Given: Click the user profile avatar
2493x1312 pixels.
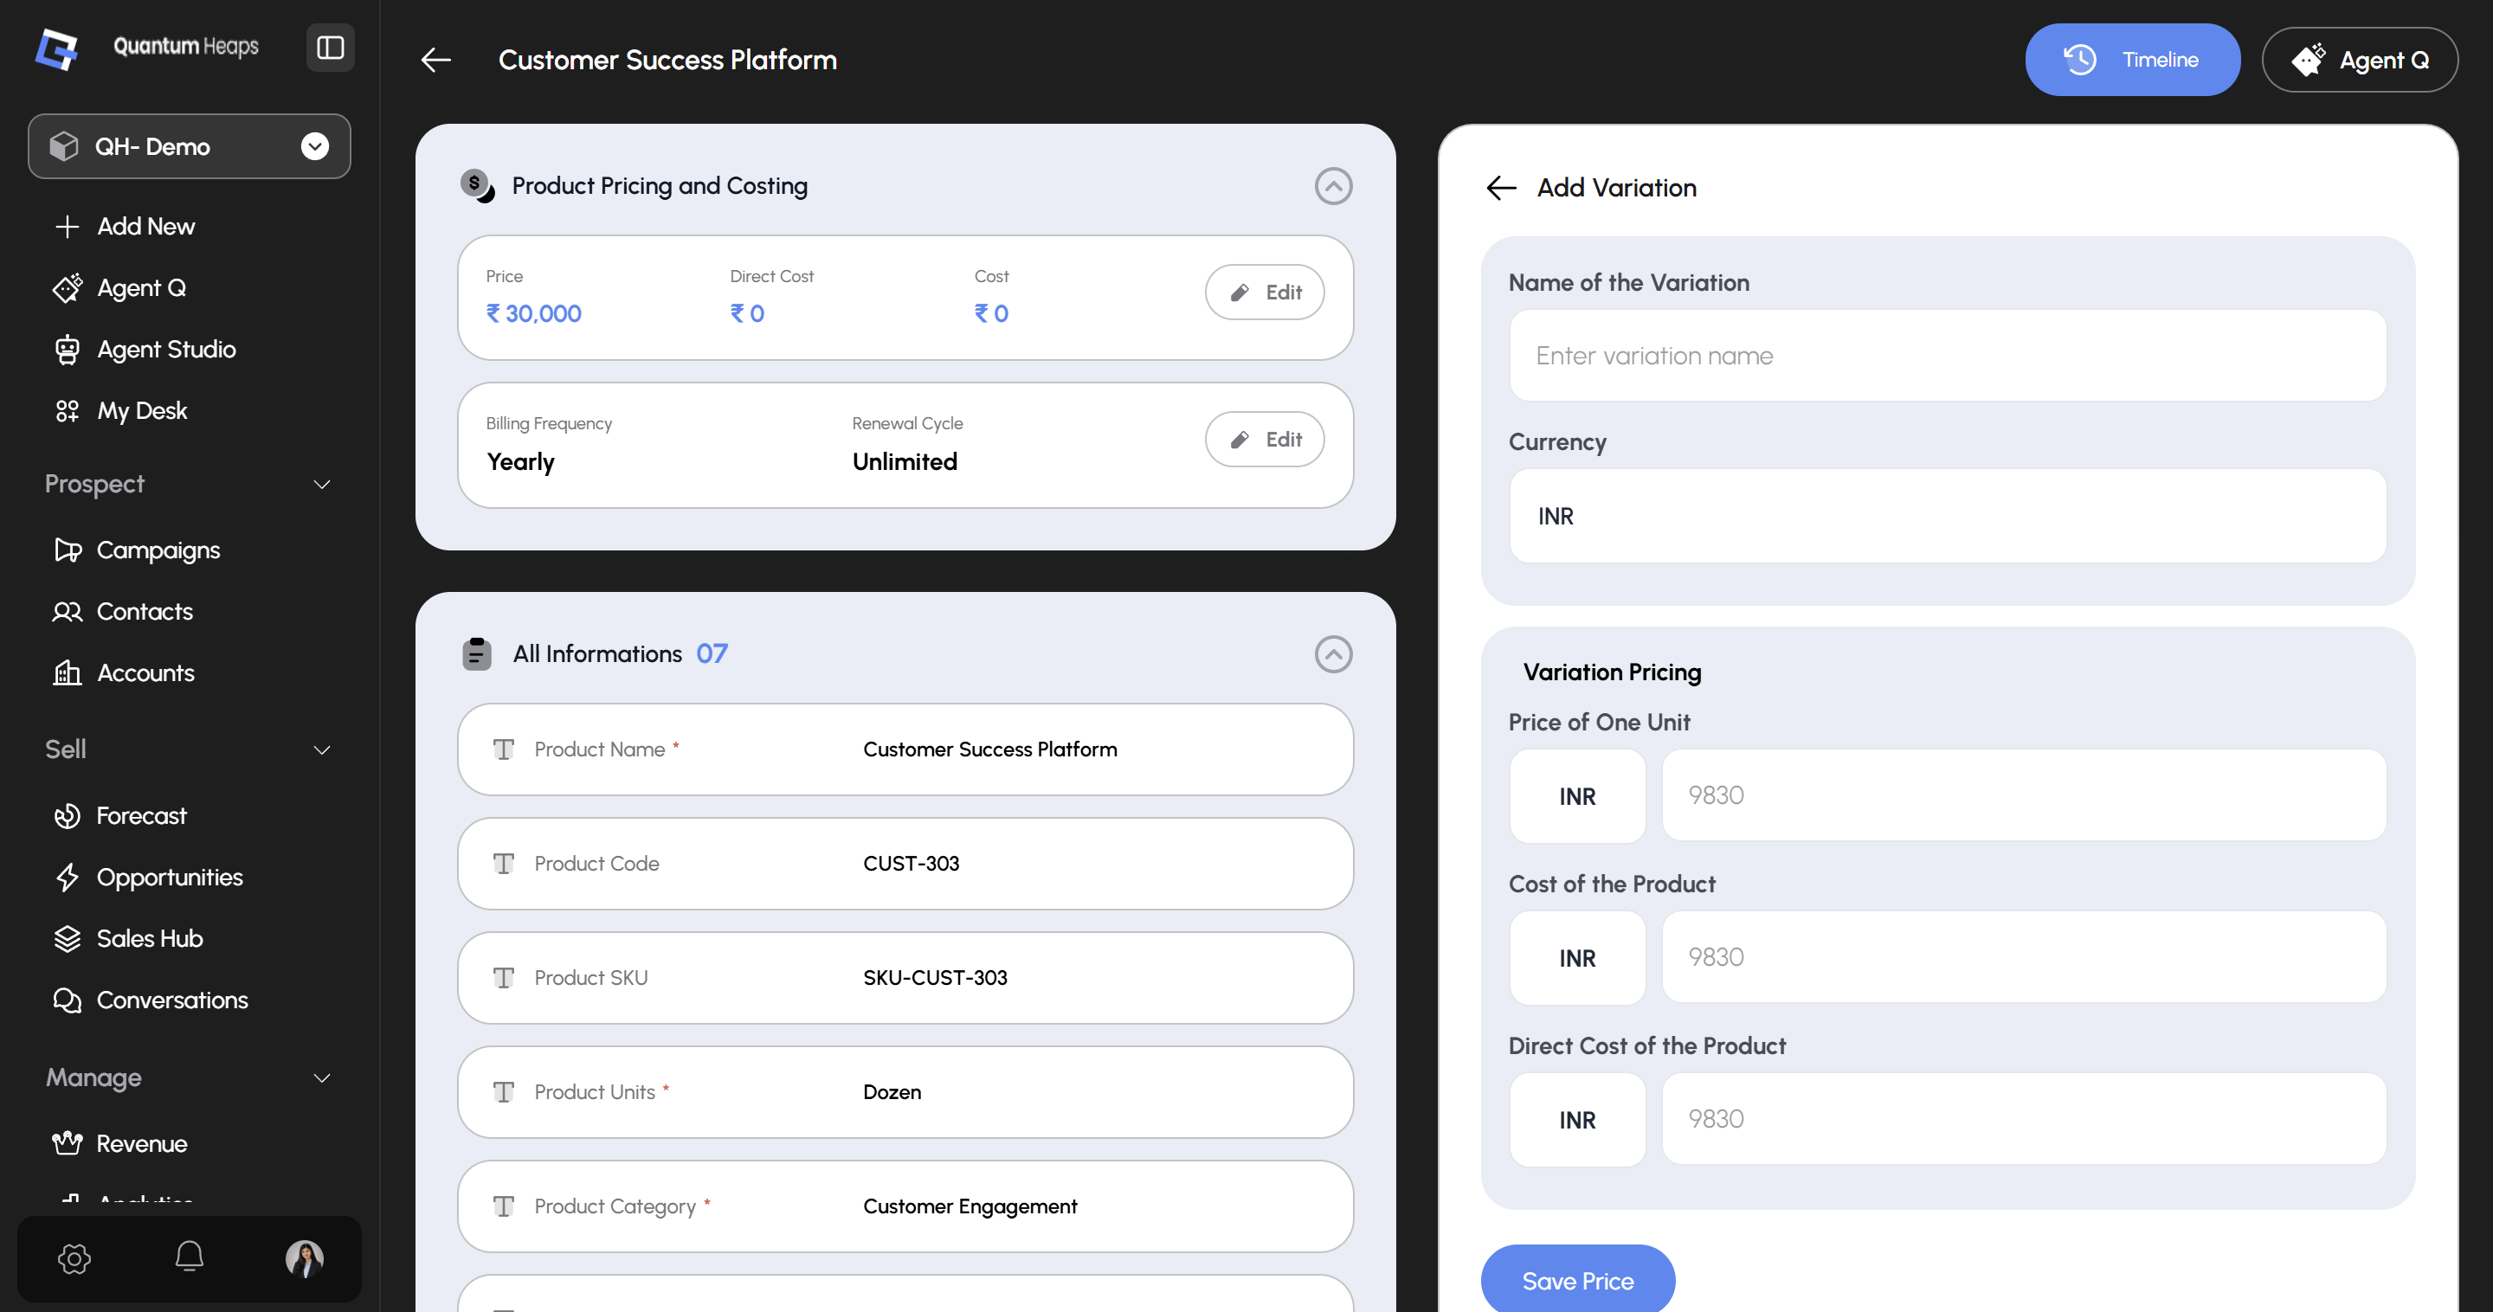Looking at the screenshot, I should click(305, 1259).
